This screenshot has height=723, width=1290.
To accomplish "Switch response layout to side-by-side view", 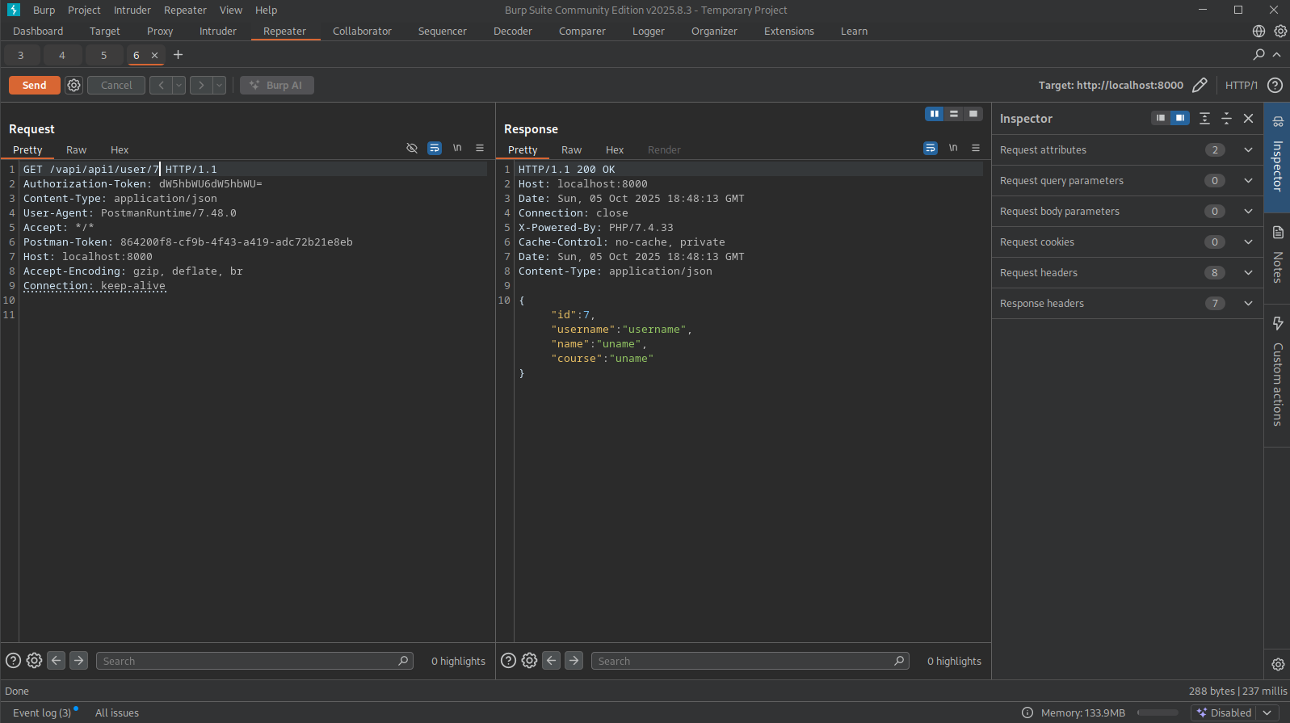I will tap(934, 114).
